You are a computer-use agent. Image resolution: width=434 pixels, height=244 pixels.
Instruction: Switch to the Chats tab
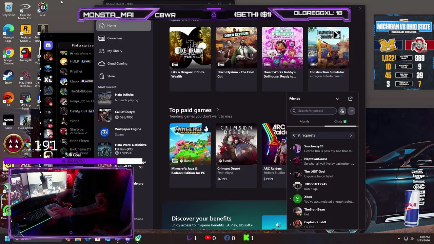pyautogui.click(x=340, y=121)
